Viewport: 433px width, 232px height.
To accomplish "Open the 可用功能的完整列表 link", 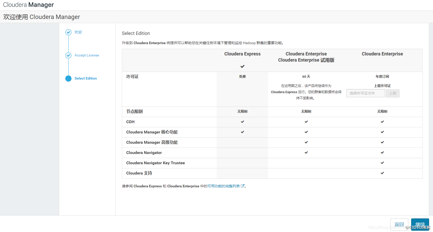I will 223,186.
